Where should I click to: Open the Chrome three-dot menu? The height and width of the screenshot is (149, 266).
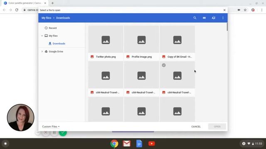[262, 10]
